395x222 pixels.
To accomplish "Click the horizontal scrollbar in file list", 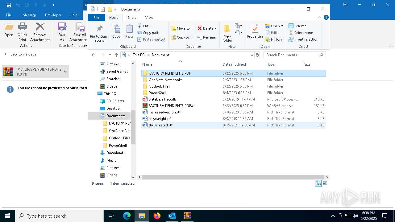I will (x=233, y=177).
